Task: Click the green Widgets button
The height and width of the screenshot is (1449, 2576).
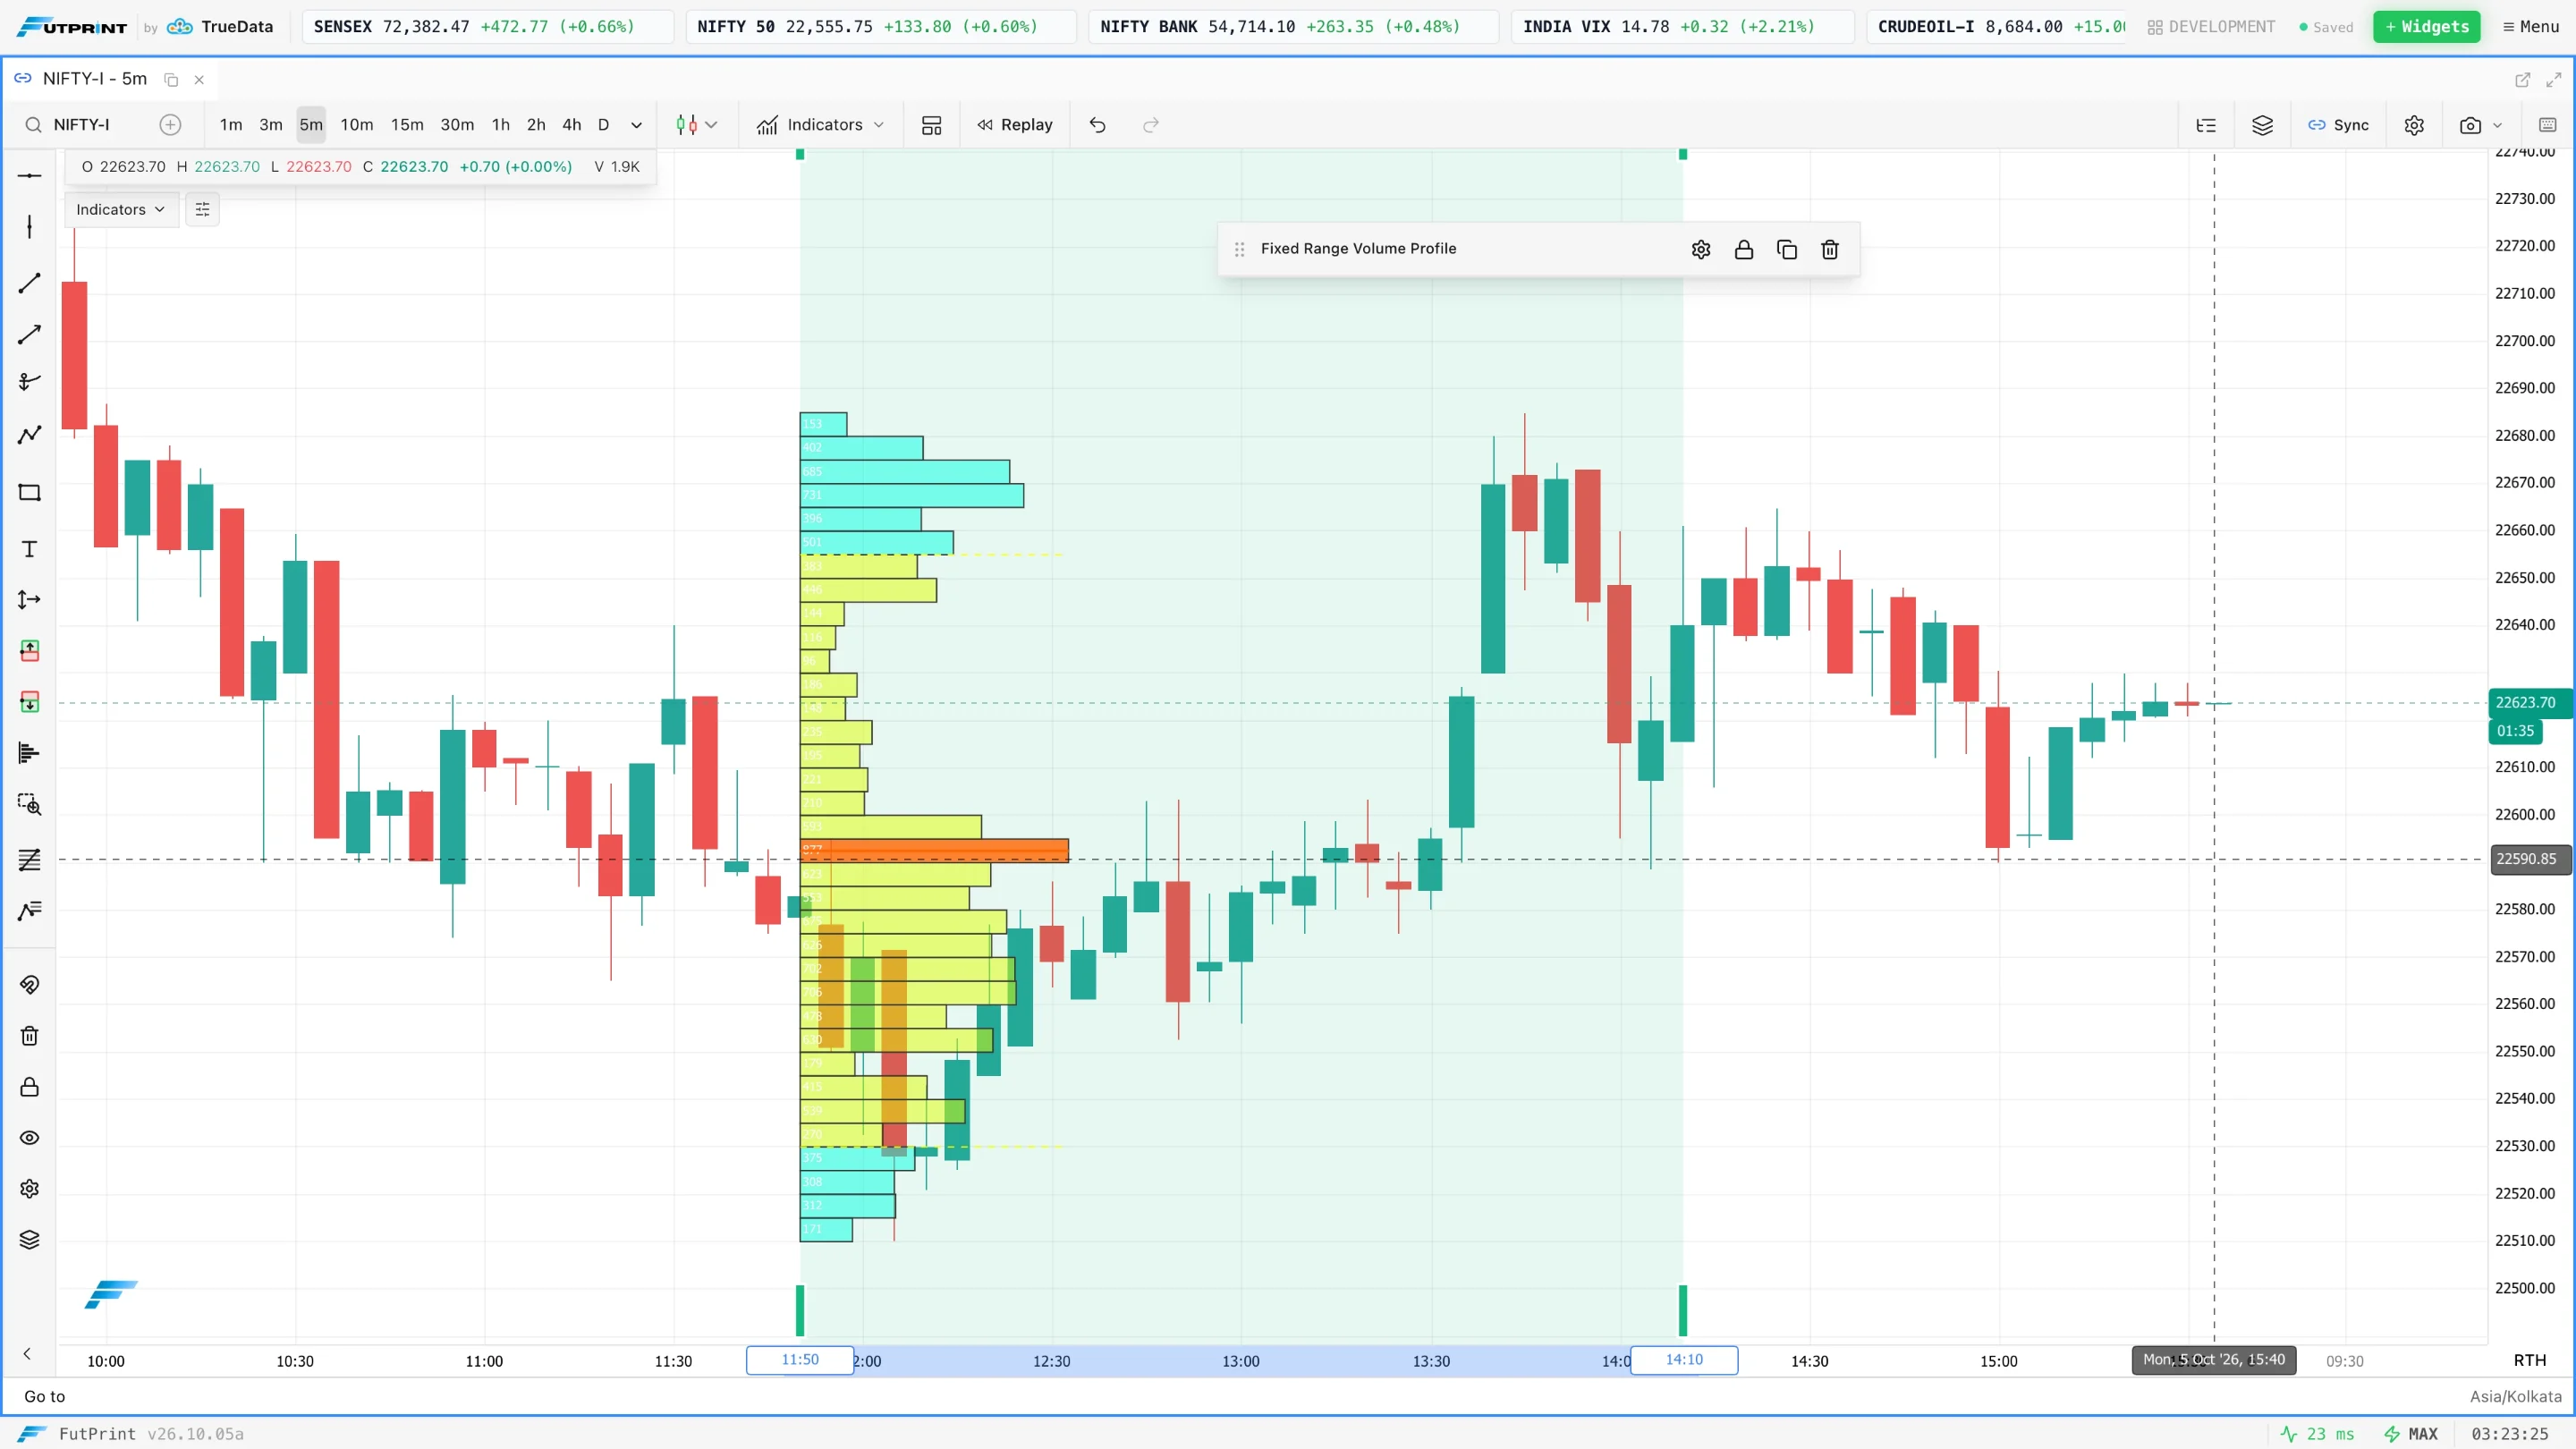Action: click(x=2427, y=27)
